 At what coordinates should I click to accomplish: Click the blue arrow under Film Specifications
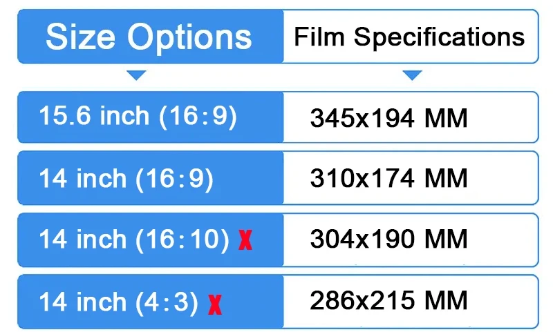point(412,75)
